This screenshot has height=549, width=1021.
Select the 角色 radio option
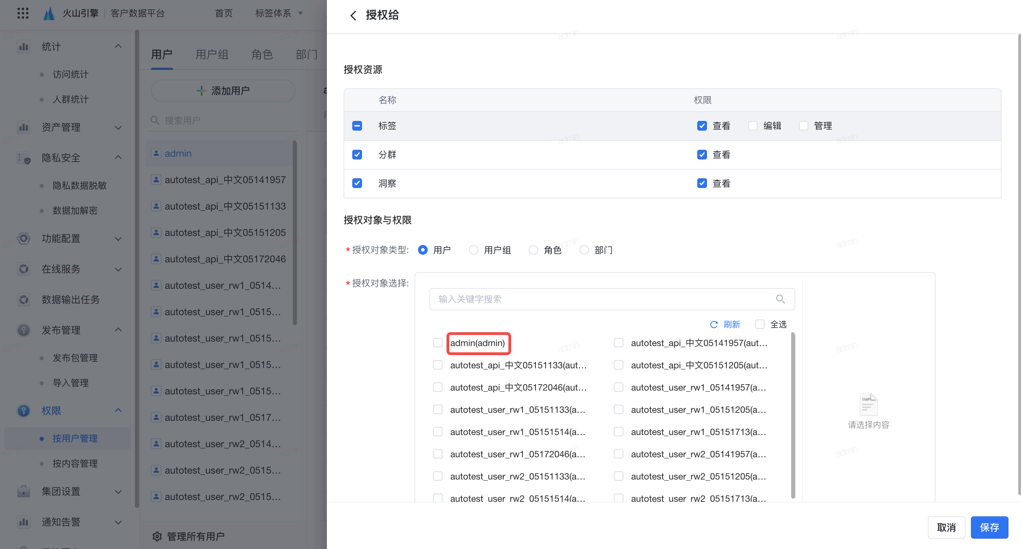pyautogui.click(x=533, y=250)
